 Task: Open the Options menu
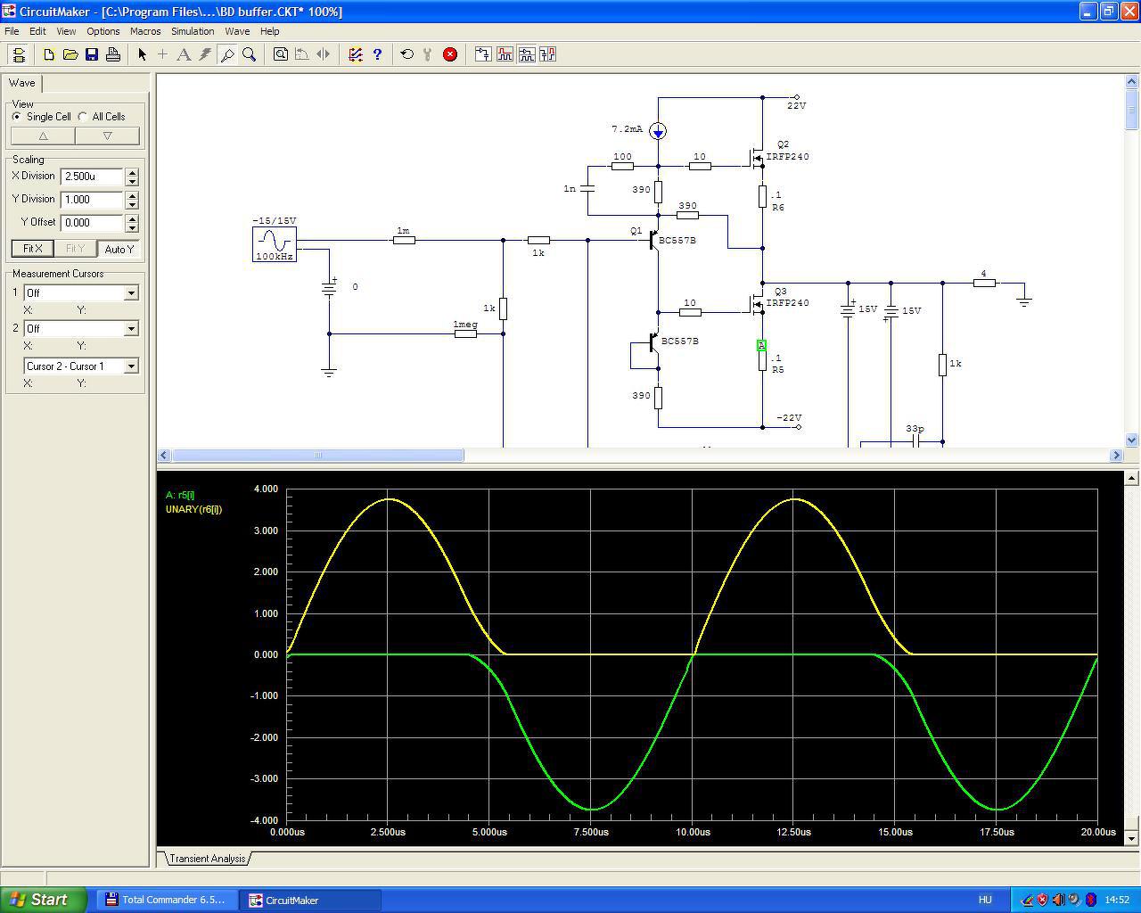[x=103, y=31]
